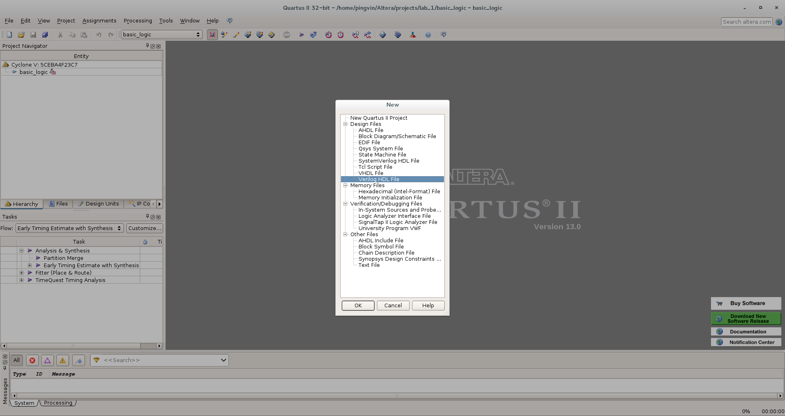Switch to the Processing messages tab
This screenshot has width=785, height=416.
[x=58, y=403]
